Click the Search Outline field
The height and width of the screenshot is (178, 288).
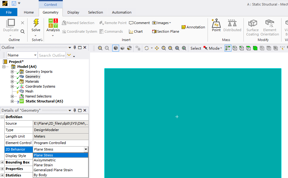tap(52, 55)
